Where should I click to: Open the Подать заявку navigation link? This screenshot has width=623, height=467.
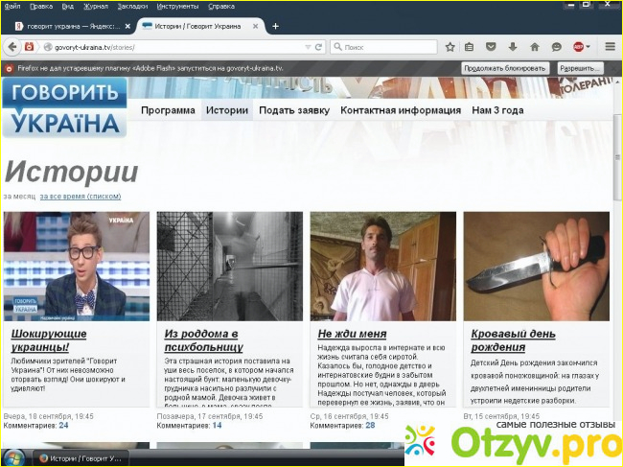tap(293, 110)
